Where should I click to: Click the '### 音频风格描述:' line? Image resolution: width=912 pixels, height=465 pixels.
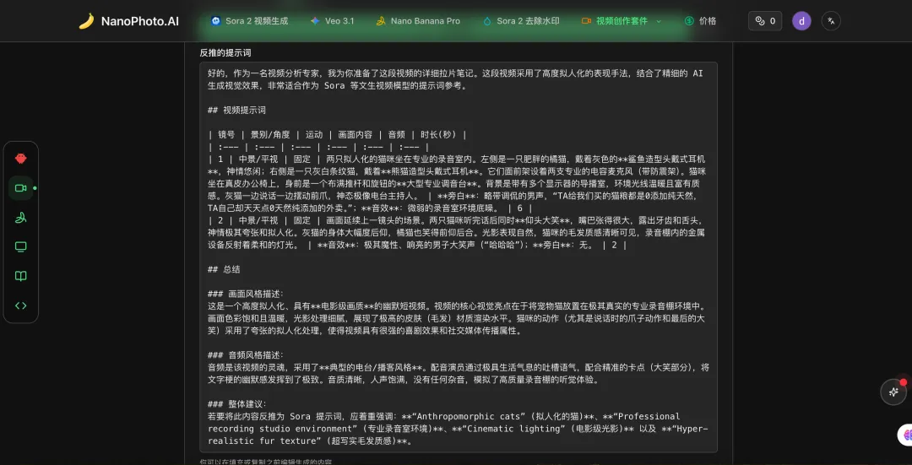tap(246, 355)
